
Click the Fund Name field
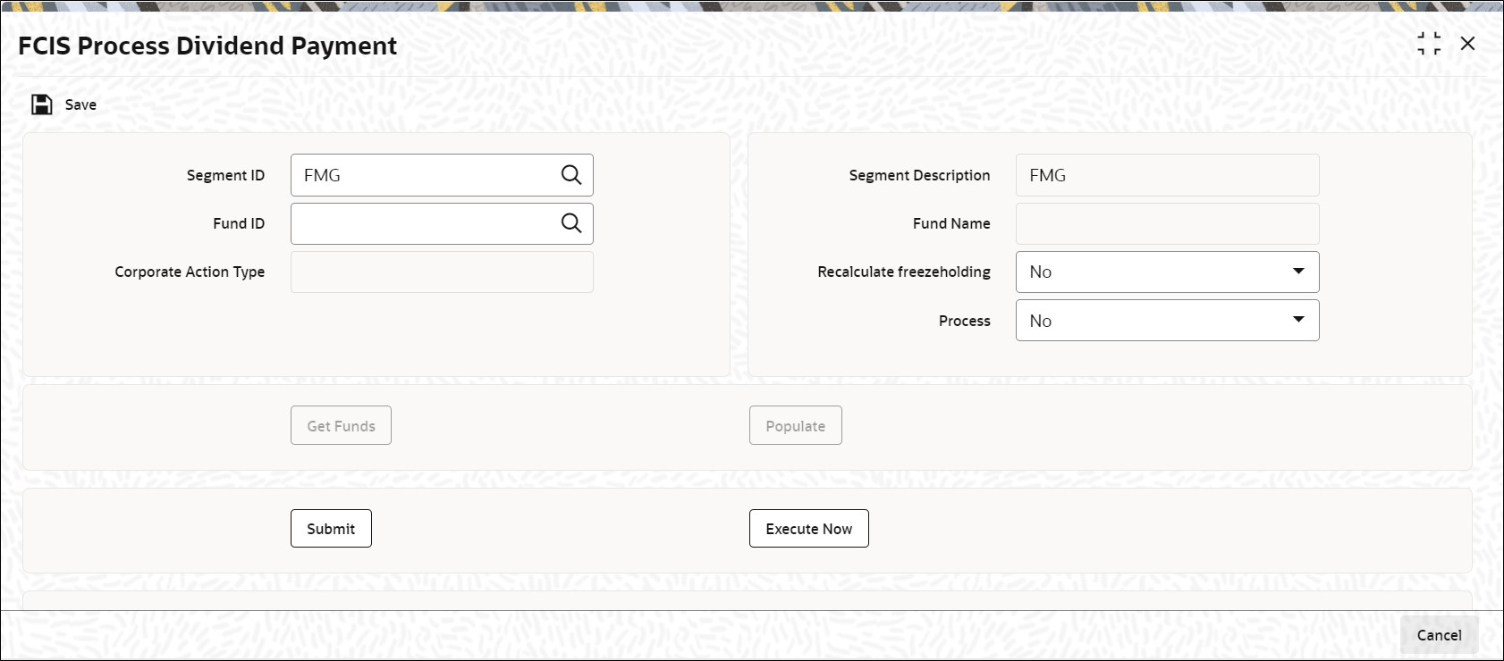point(1167,223)
